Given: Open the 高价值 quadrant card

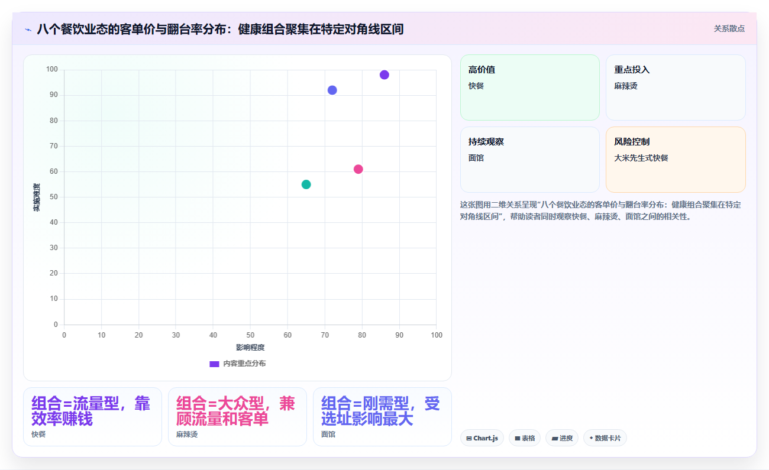Looking at the screenshot, I should click(x=530, y=87).
